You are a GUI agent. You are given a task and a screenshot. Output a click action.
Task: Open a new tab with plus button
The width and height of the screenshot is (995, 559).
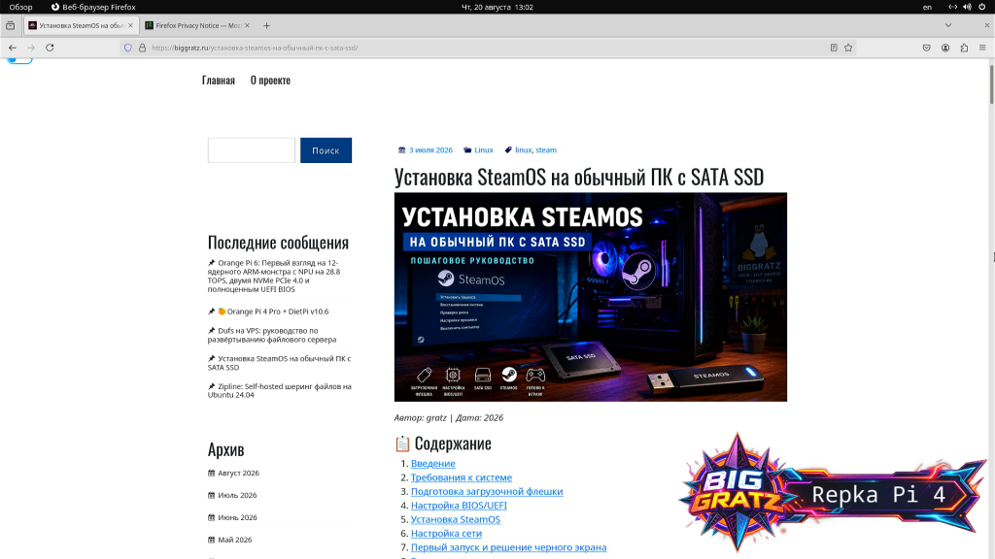[266, 25]
